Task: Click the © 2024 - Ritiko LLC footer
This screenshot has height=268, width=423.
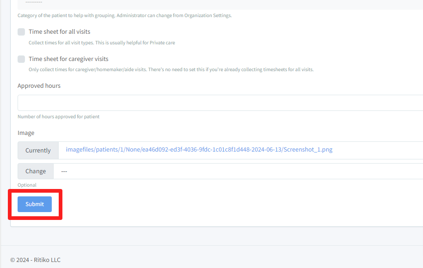Action: coord(35,260)
